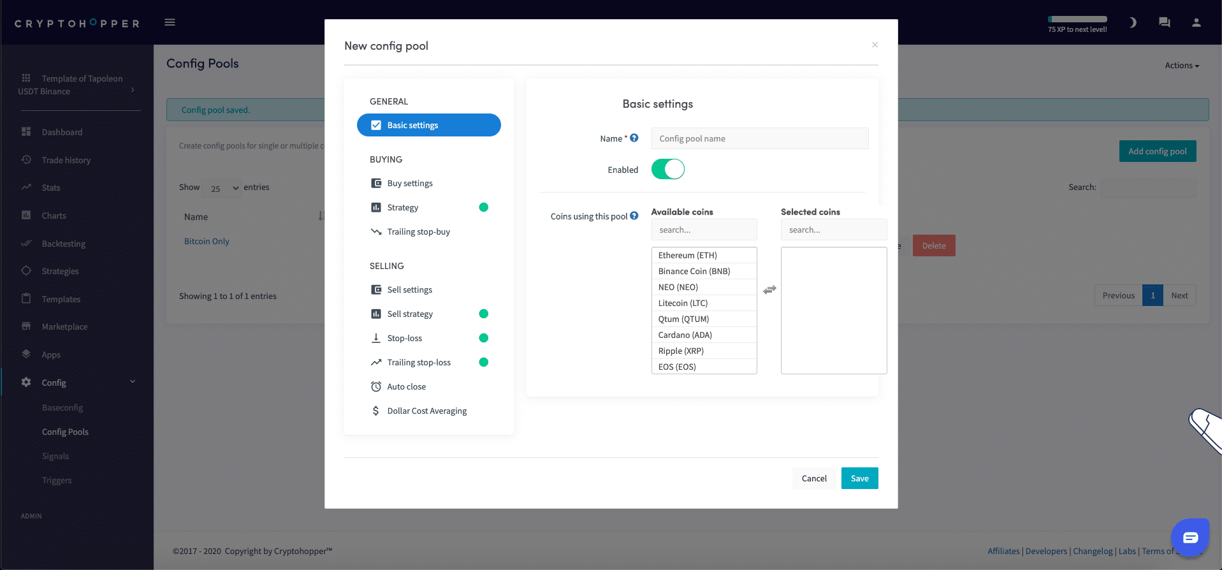Click the Developers footer link
This screenshot has width=1222, height=570.
point(1046,551)
